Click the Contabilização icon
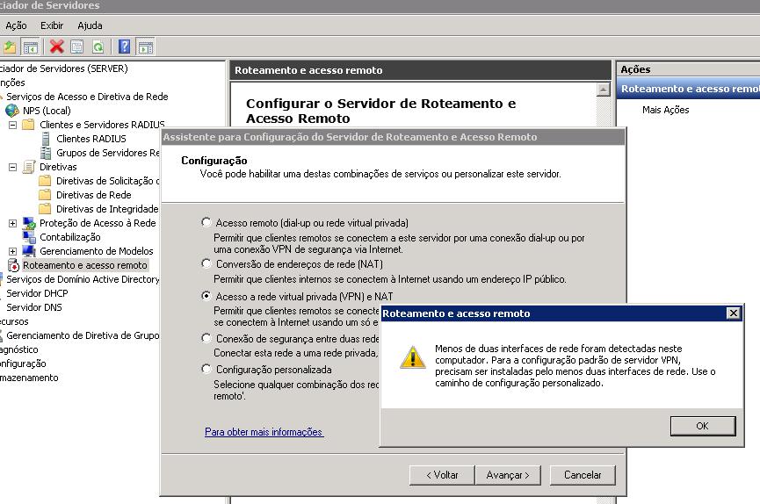The image size is (760, 504). (x=29, y=237)
